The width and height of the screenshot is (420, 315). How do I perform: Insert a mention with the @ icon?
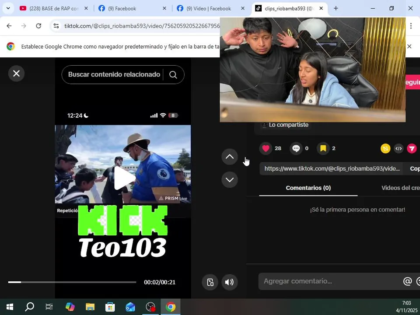tap(407, 281)
